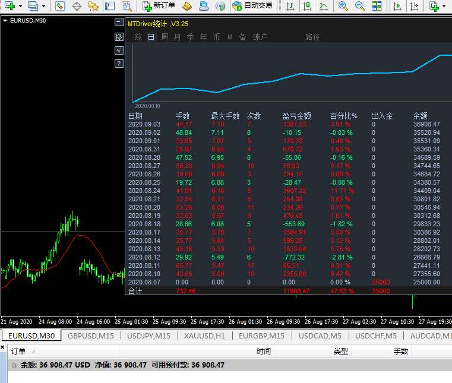Image resolution: width=452 pixels, height=383 pixels.
Task: Select the EURUSD,M30 chart tab
Action: click(31, 335)
